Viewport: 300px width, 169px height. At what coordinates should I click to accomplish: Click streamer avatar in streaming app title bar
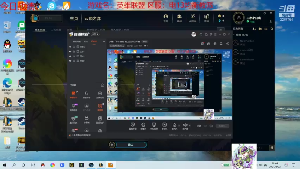pos(193,34)
